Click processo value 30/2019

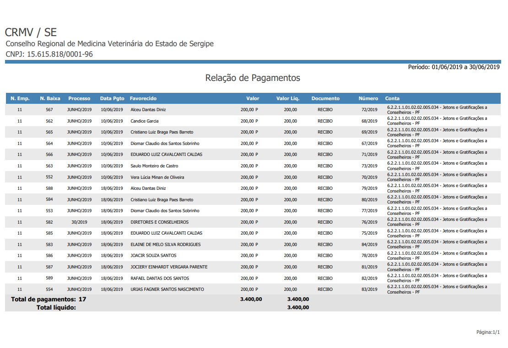pyautogui.click(x=79, y=222)
